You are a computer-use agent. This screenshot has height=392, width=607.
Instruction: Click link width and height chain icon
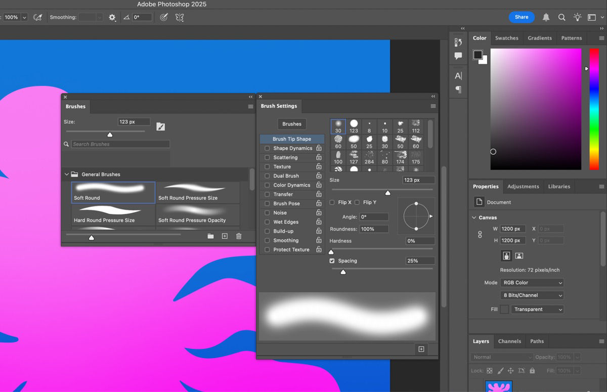point(480,235)
